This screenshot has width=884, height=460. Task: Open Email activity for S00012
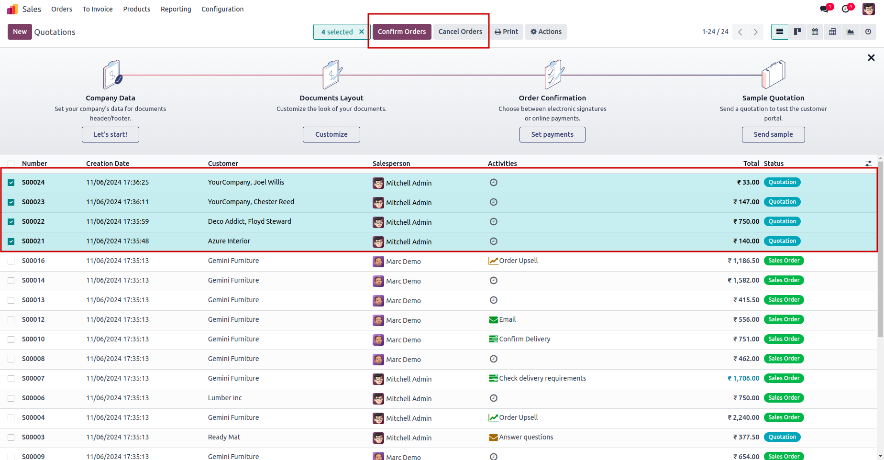(x=502, y=319)
